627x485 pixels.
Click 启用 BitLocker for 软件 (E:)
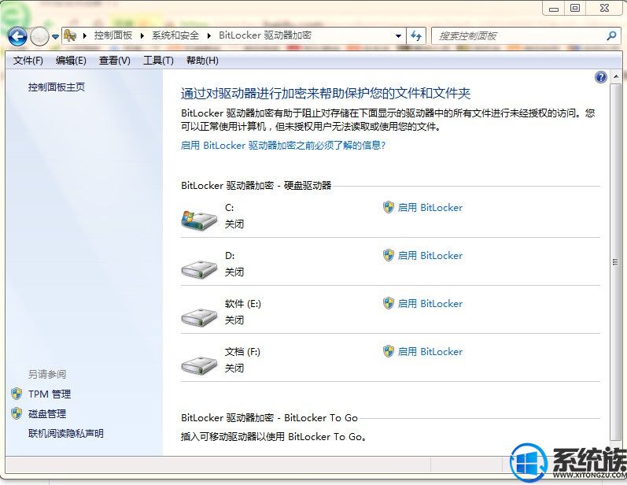(x=430, y=303)
